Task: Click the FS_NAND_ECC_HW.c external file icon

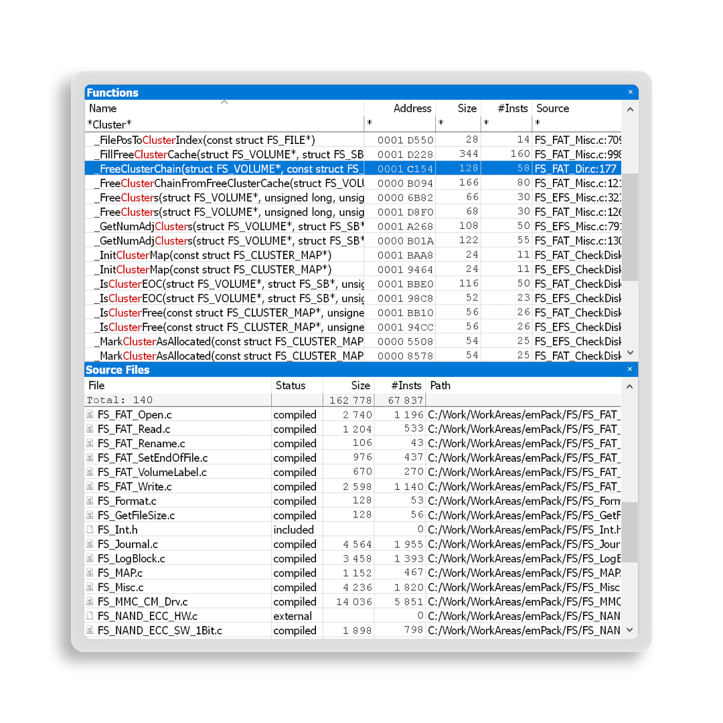Action: [90, 617]
